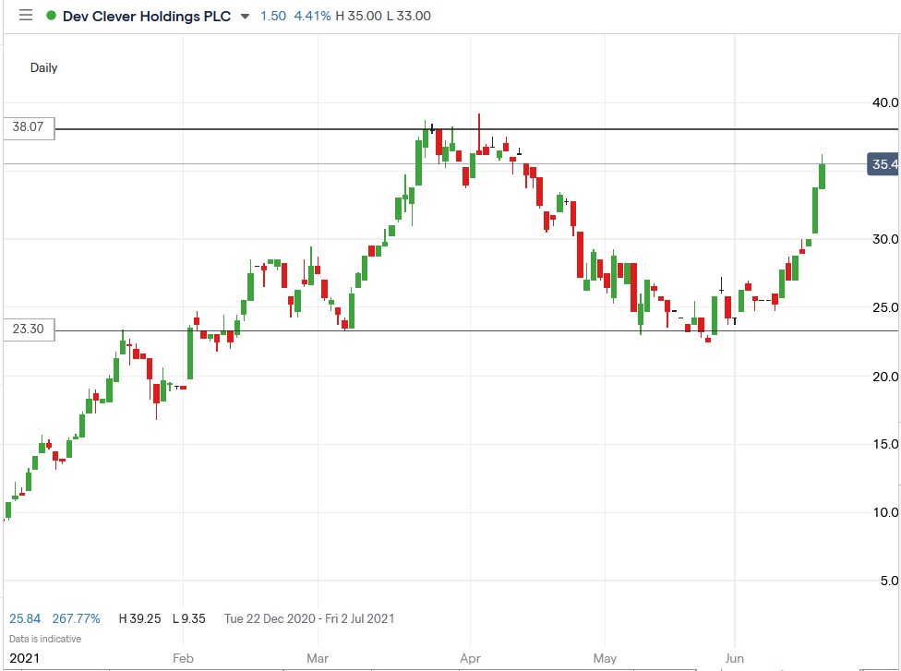Image resolution: width=901 pixels, height=671 pixels.
Task: Select the Apr label on the timeline
Action: tap(471, 658)
